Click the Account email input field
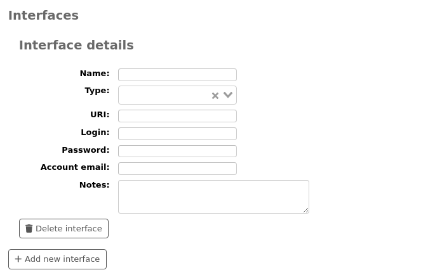 (x=177, y=169)
